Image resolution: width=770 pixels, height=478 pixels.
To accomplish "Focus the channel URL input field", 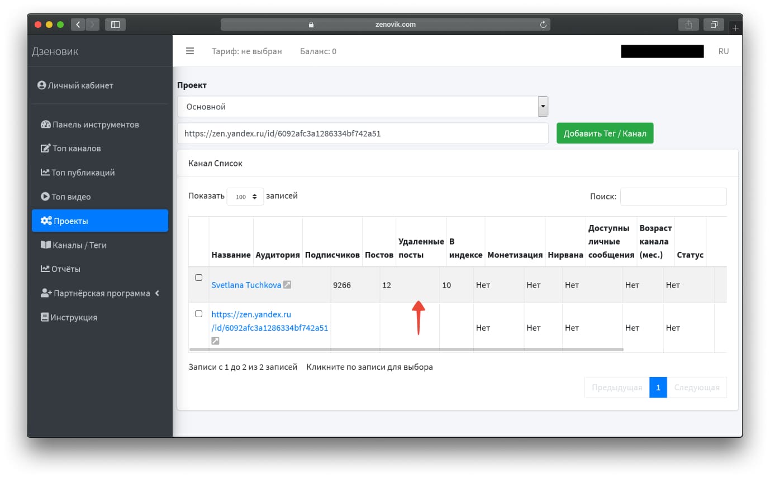I will [363, 133].
